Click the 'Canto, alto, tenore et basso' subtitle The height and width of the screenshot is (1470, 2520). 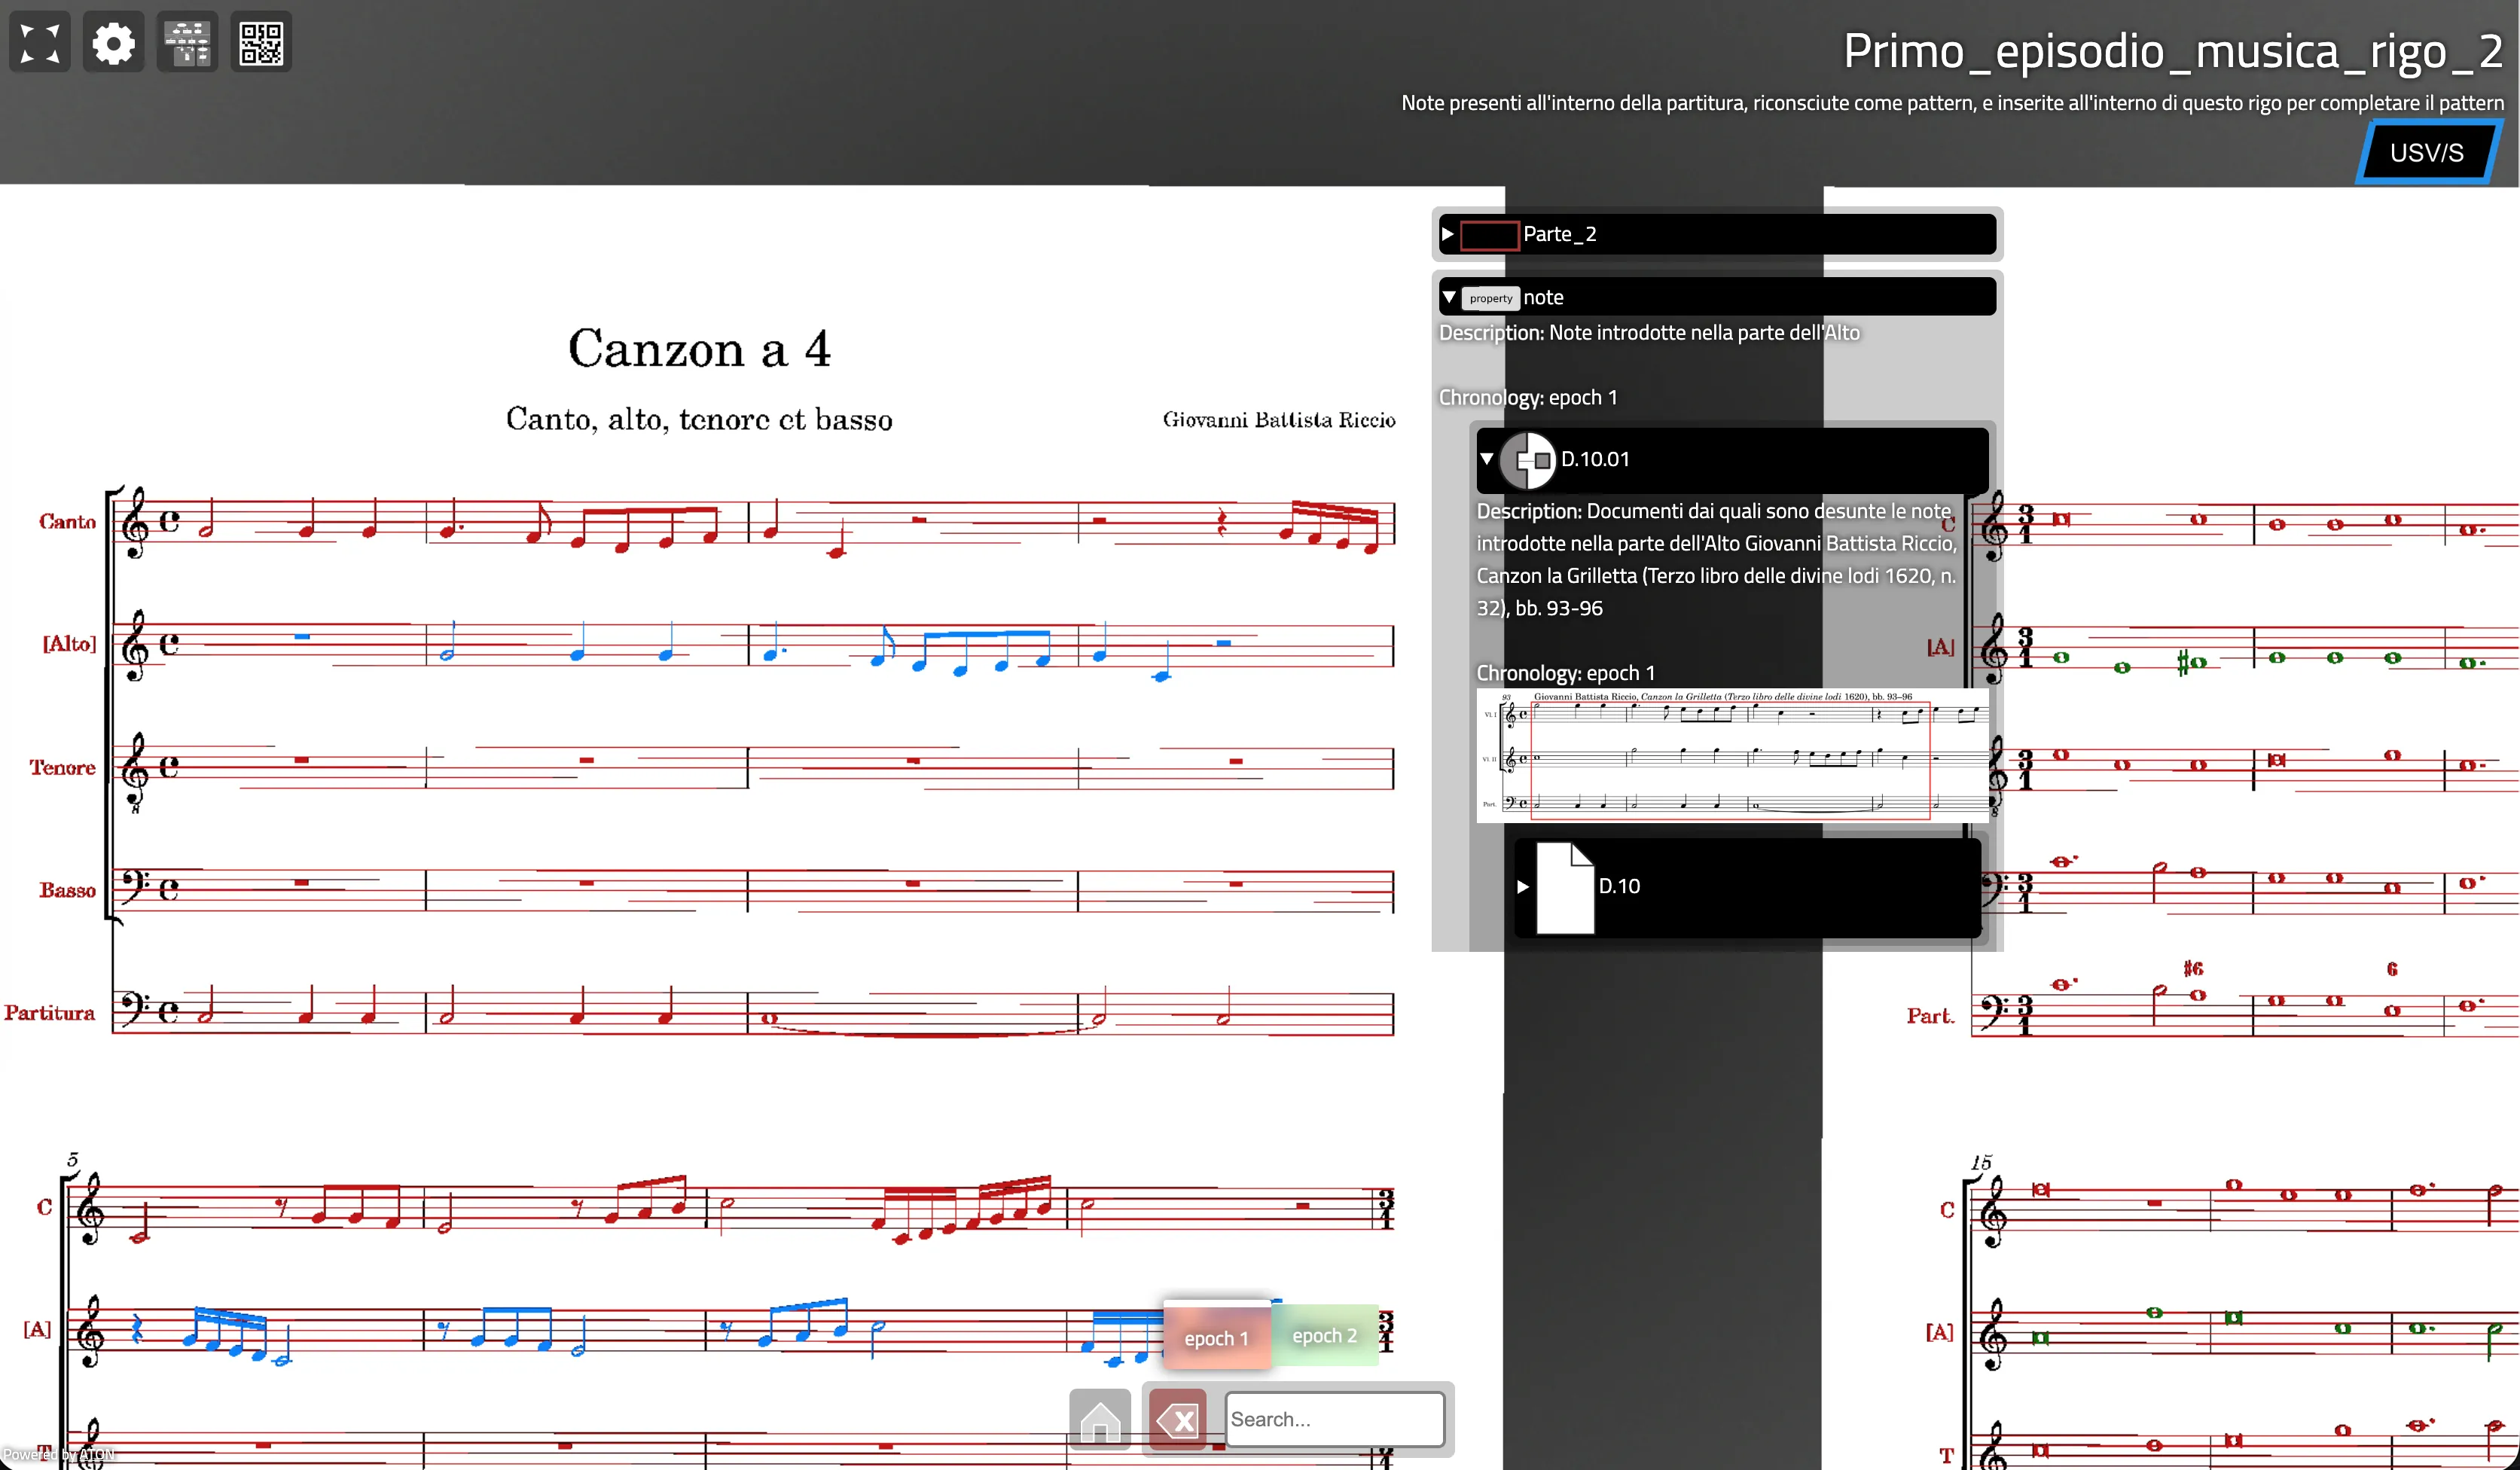(699, 419)
